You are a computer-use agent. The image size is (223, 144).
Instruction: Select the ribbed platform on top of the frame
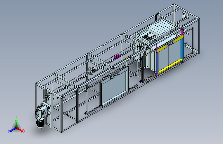162,27
